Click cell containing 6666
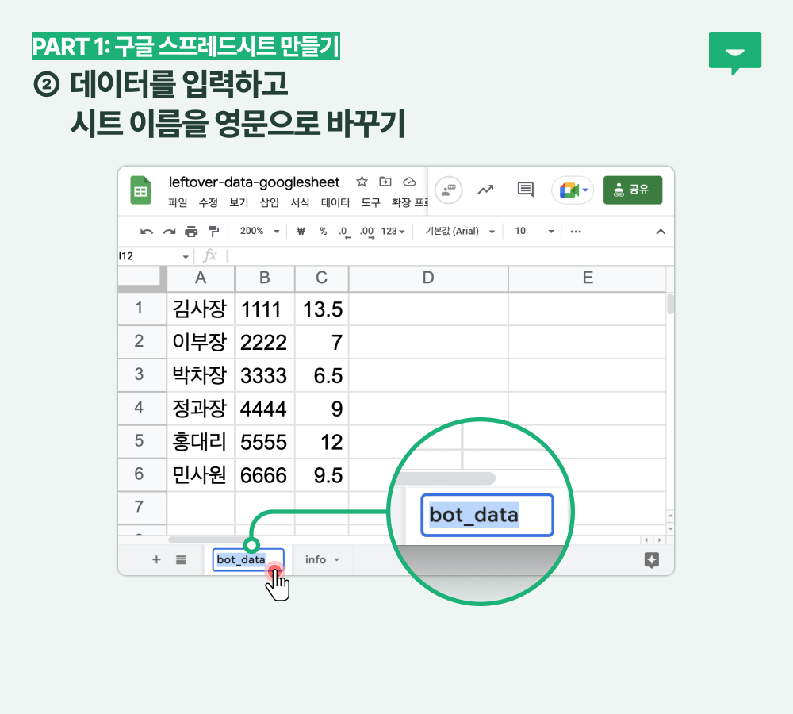The image size is (793, 714). (265, 475)
